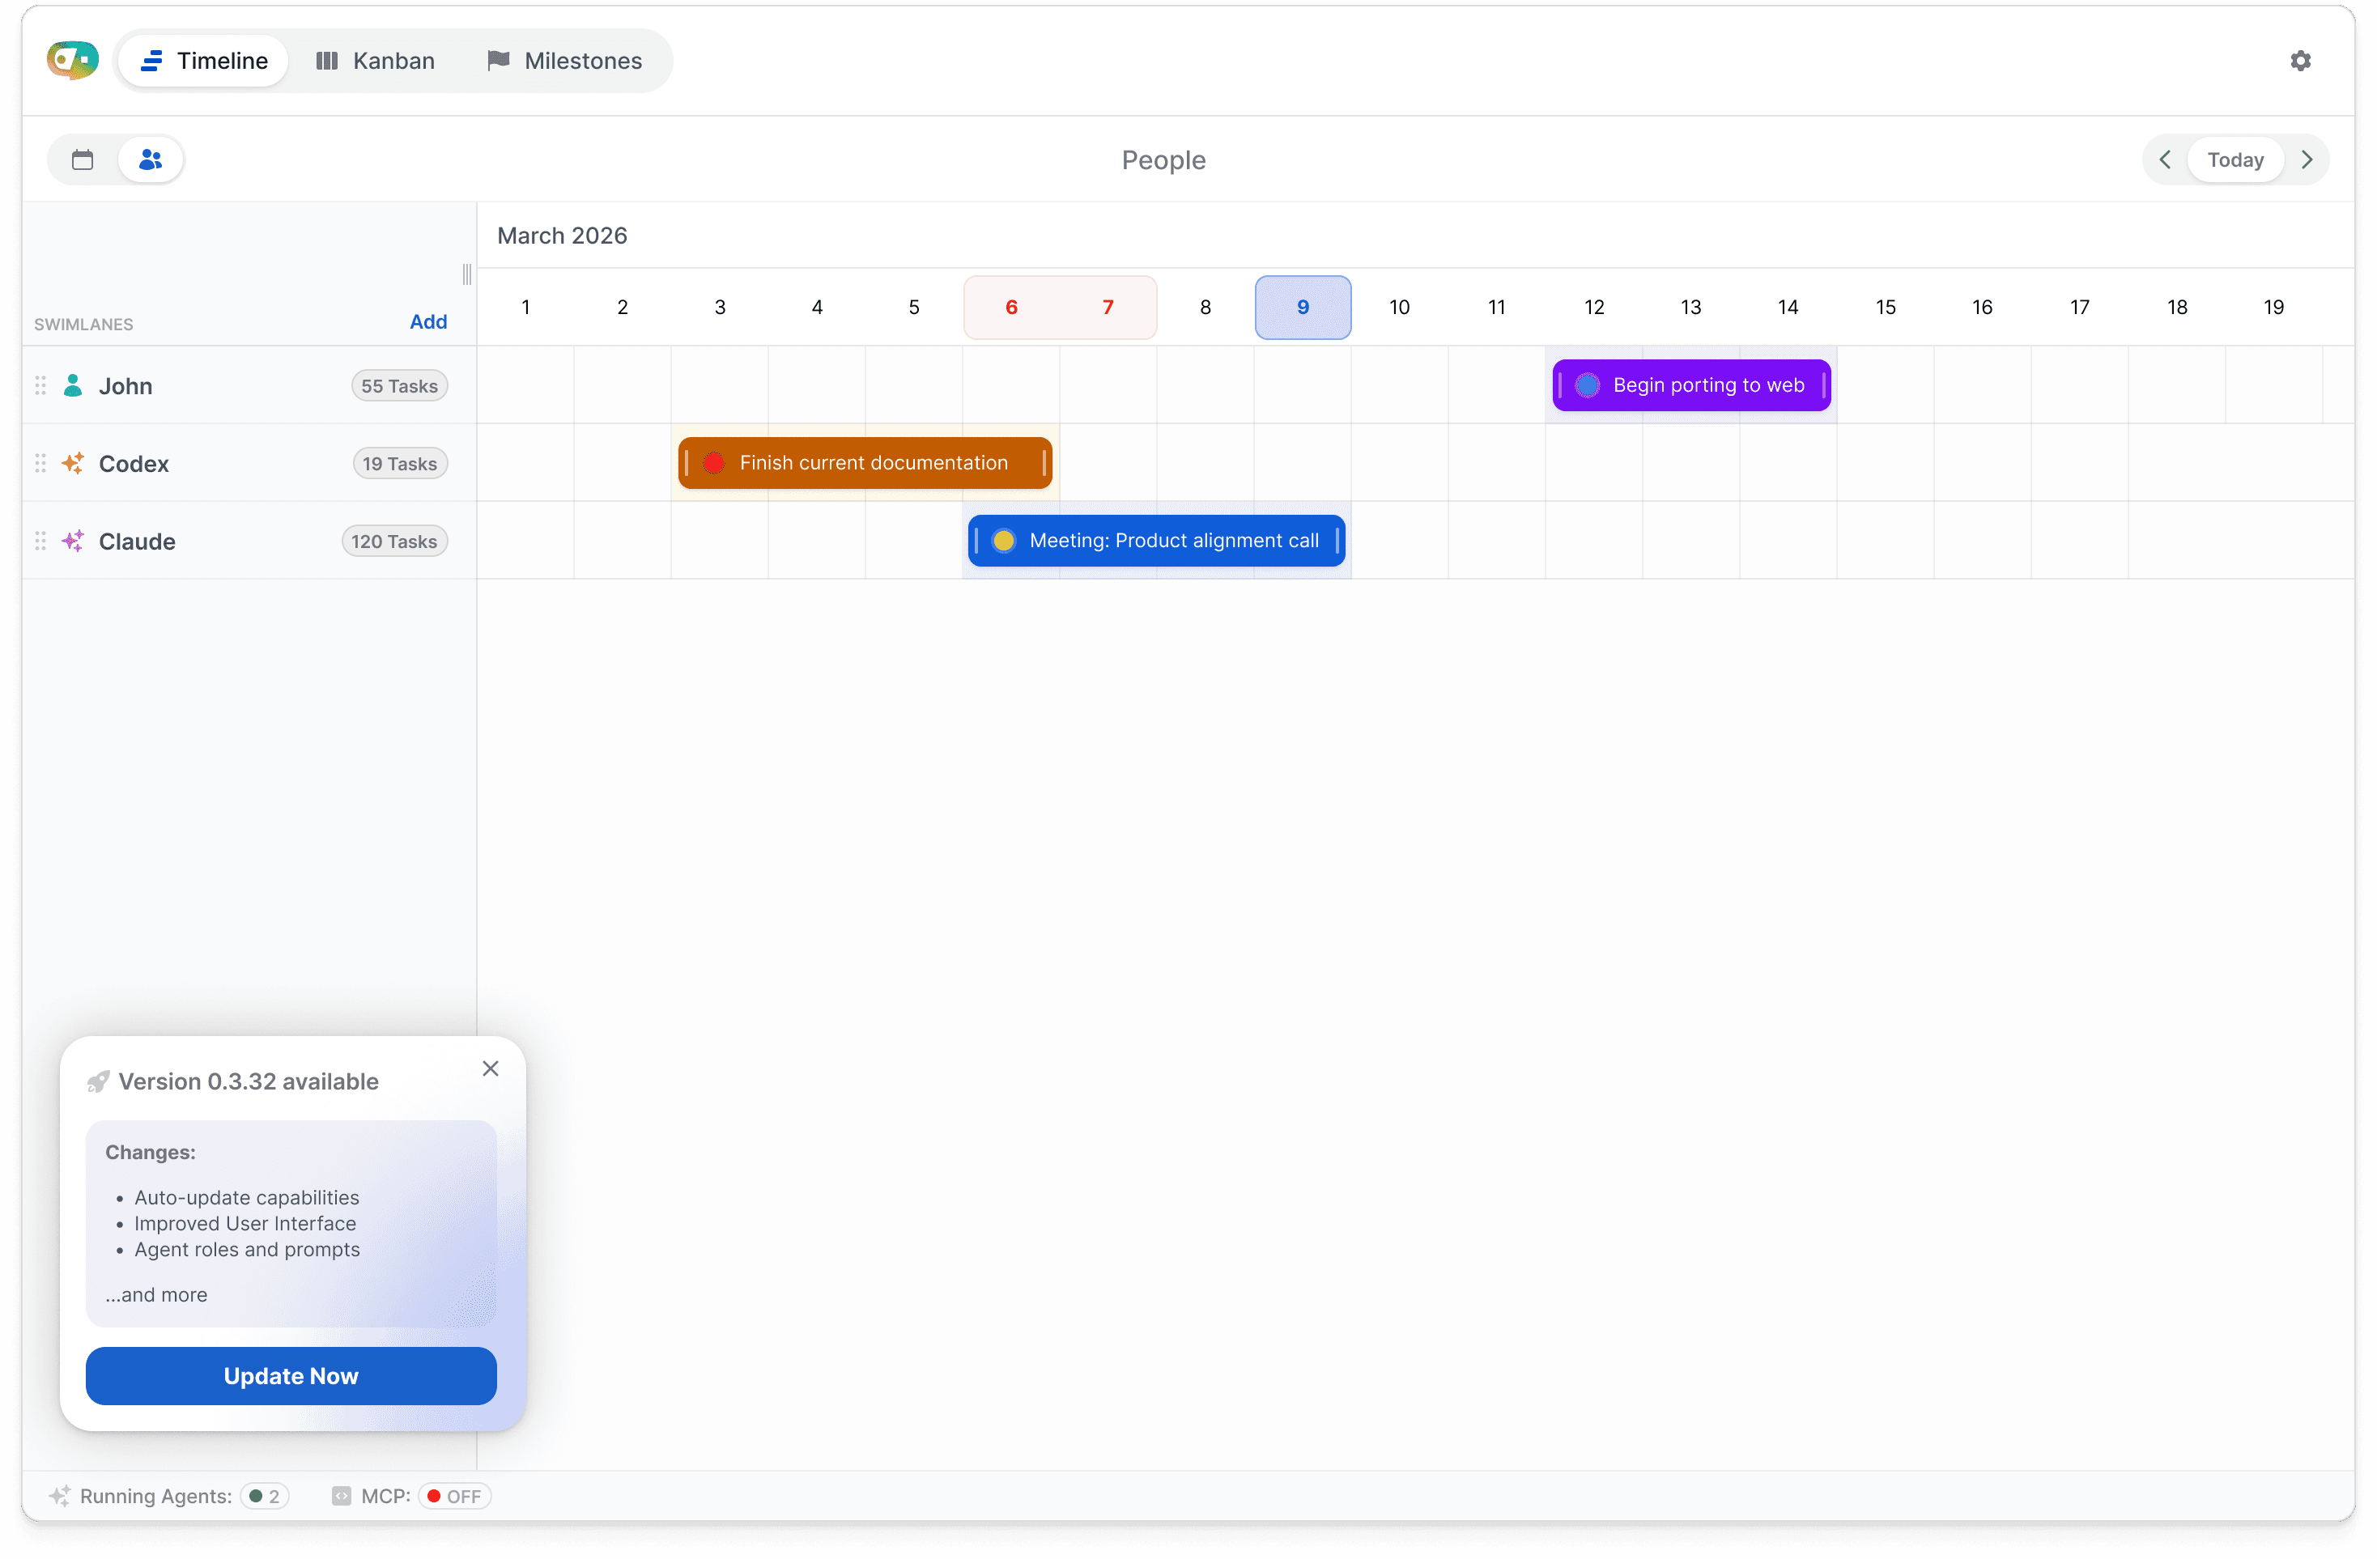2377x1559 pixels.
Task: Select day 12 in date header
Action: [x=1594, y=308]
